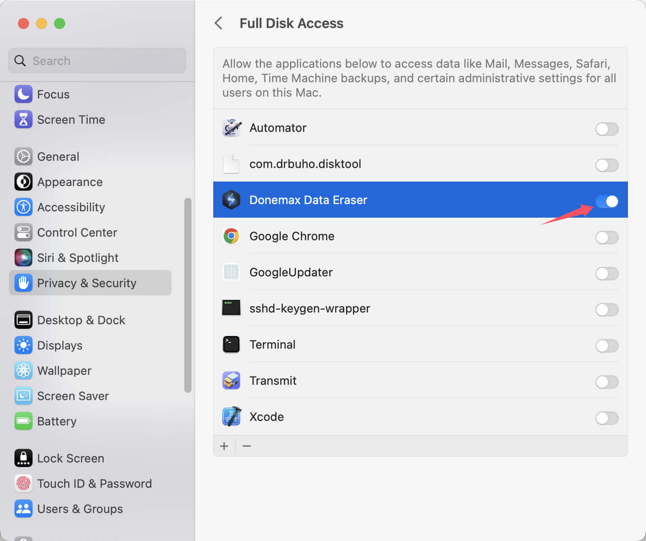This screenshot has height=541, width=646.
Task: Click the Screen Time hourglass icon
Action: [x=23, y=119]
